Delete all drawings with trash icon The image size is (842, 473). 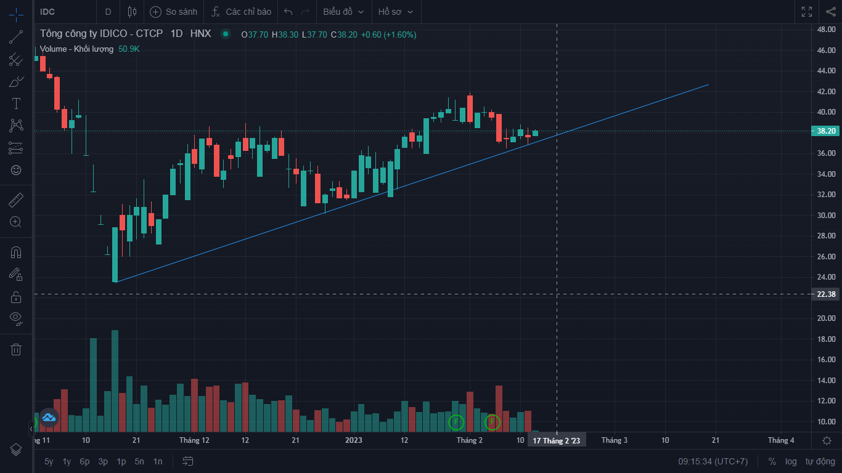[16, 349]
